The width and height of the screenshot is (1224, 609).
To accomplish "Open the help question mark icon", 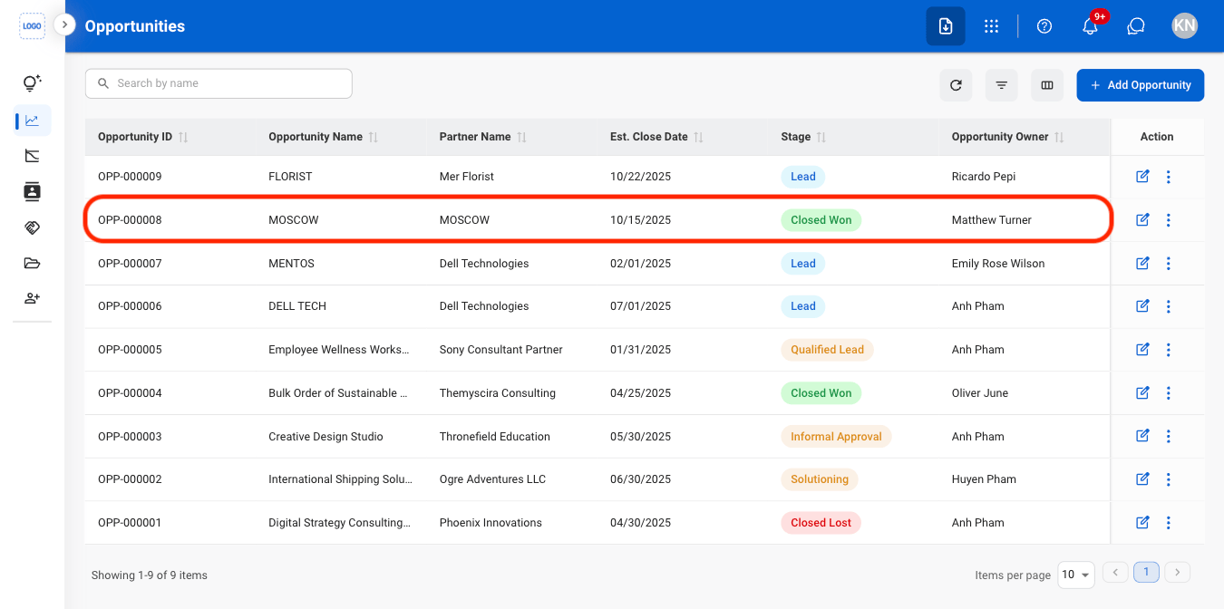I will point(1044,26).
